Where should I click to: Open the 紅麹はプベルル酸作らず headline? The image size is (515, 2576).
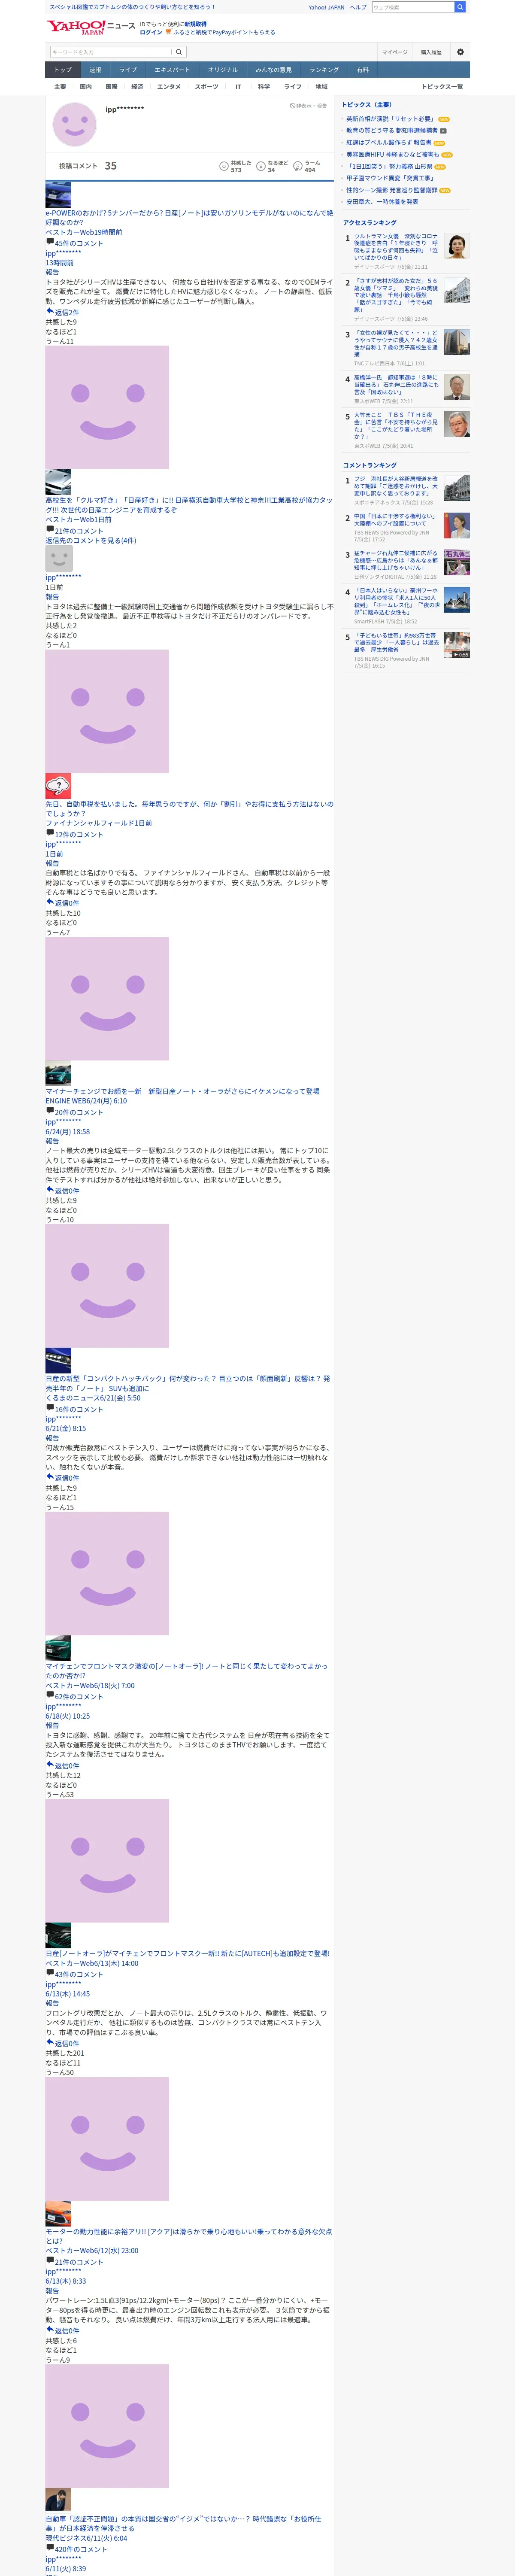point(389,143)
